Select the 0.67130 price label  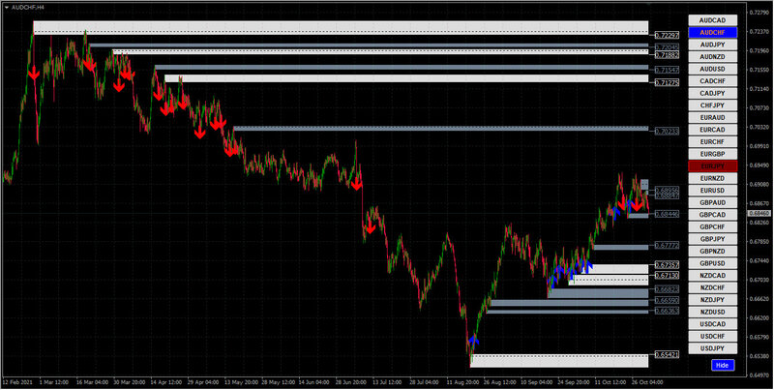667,275
